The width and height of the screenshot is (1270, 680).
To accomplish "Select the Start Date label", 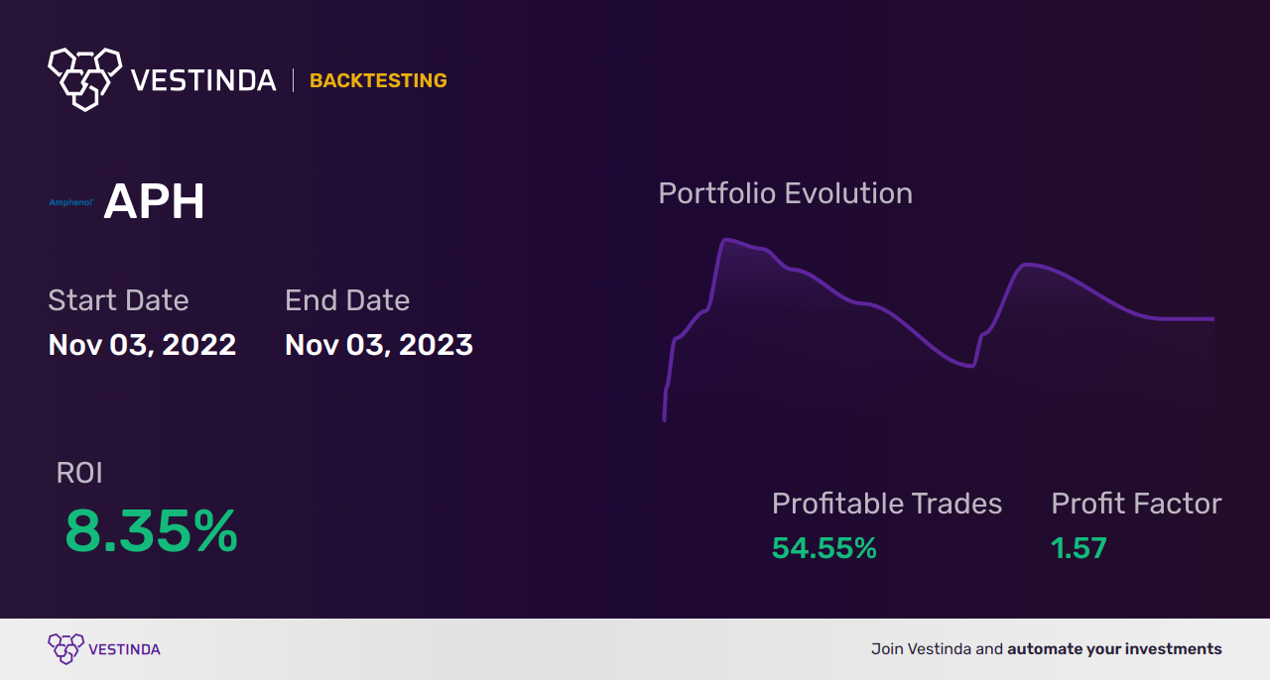I will click(118, 299).
